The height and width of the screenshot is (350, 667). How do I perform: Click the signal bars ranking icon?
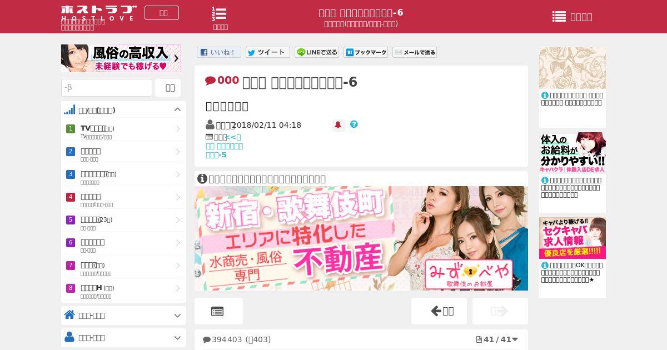(x=69, y=109)
